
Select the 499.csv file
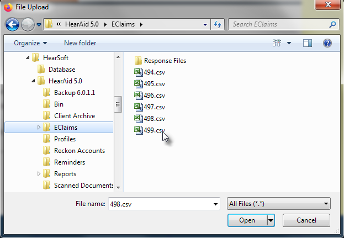pyautogui.click(x=150, y=130)
